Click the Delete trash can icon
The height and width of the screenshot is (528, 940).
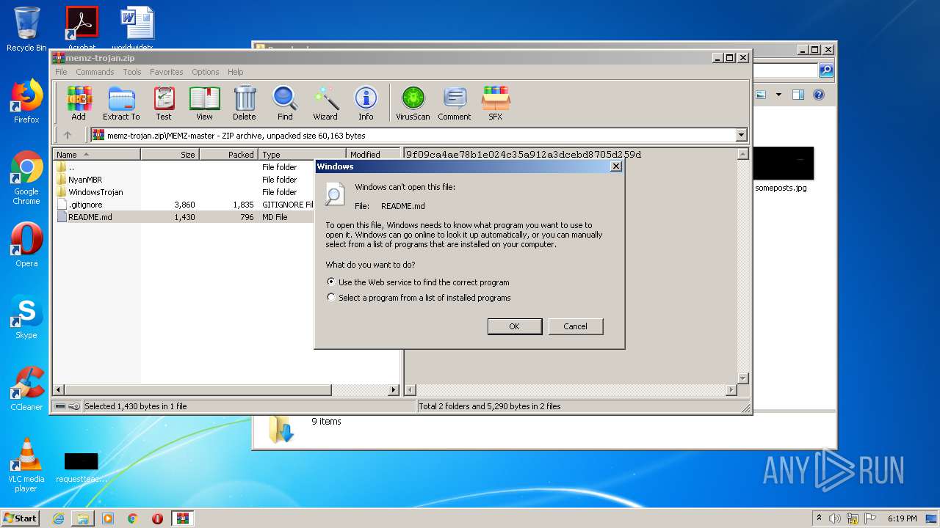pyautogui.click(x=245, y=103)
